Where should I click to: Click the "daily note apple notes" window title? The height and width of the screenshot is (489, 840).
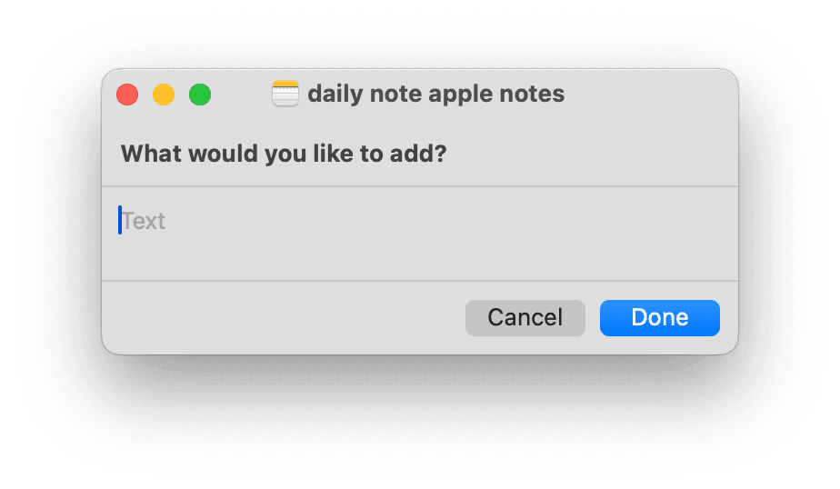pyautogui.click(x=435, y=94)
